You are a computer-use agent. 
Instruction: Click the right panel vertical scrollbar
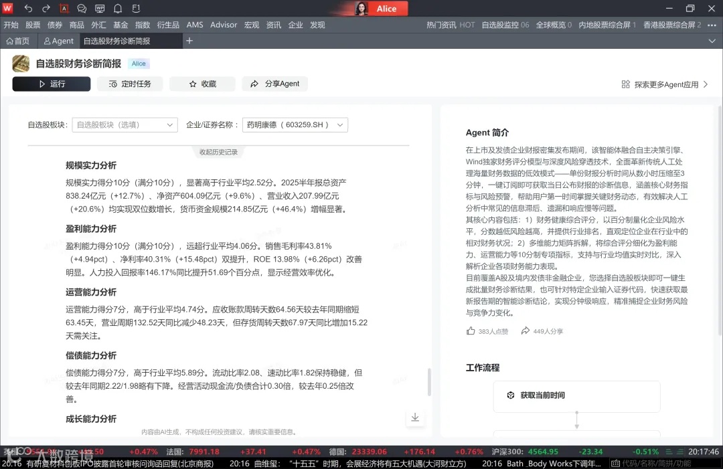point(720,220)
